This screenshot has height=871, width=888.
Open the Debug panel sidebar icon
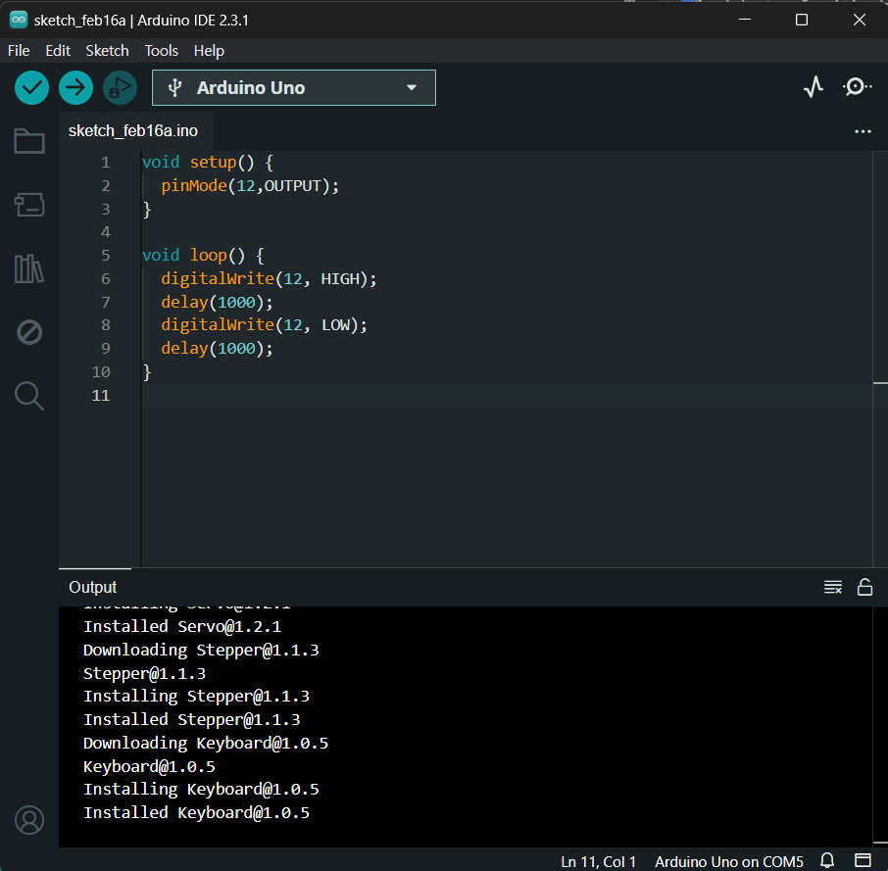[x=29, y=332]
